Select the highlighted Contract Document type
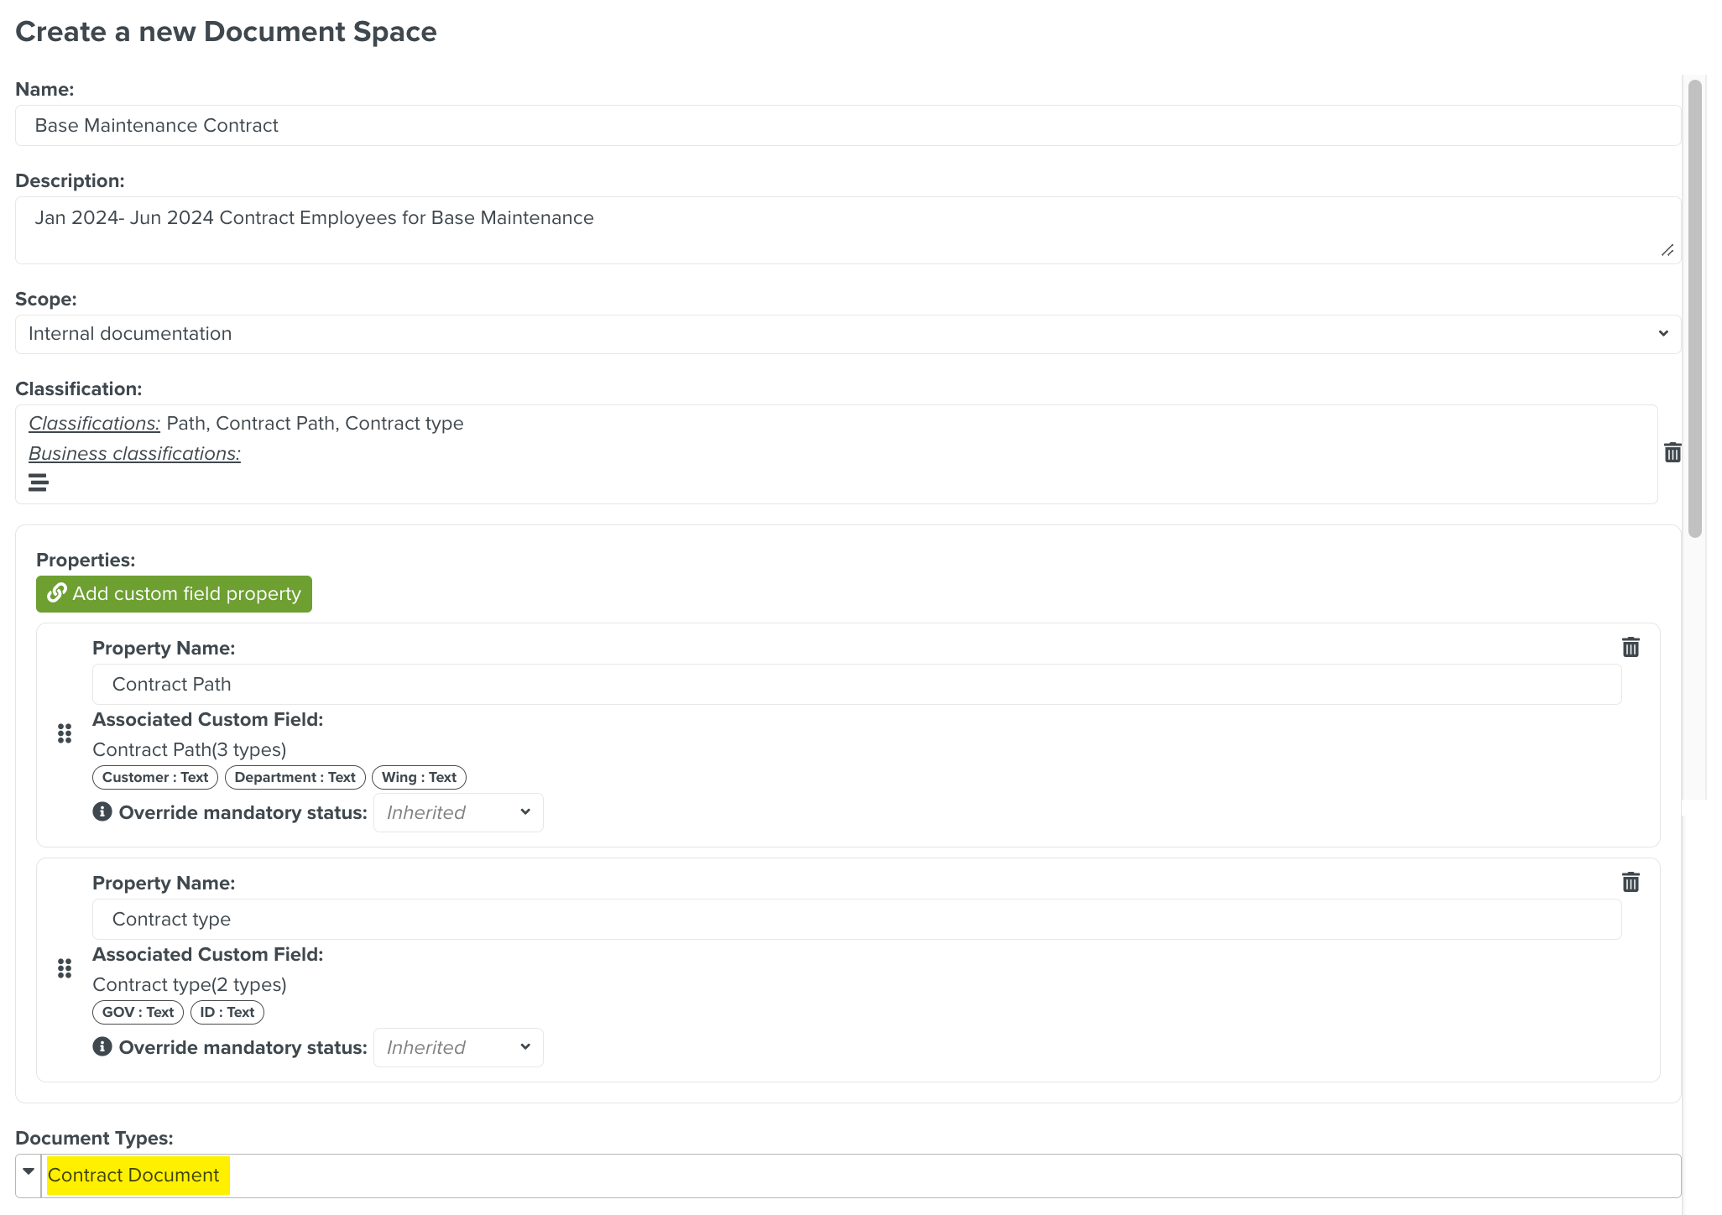 134,1176
